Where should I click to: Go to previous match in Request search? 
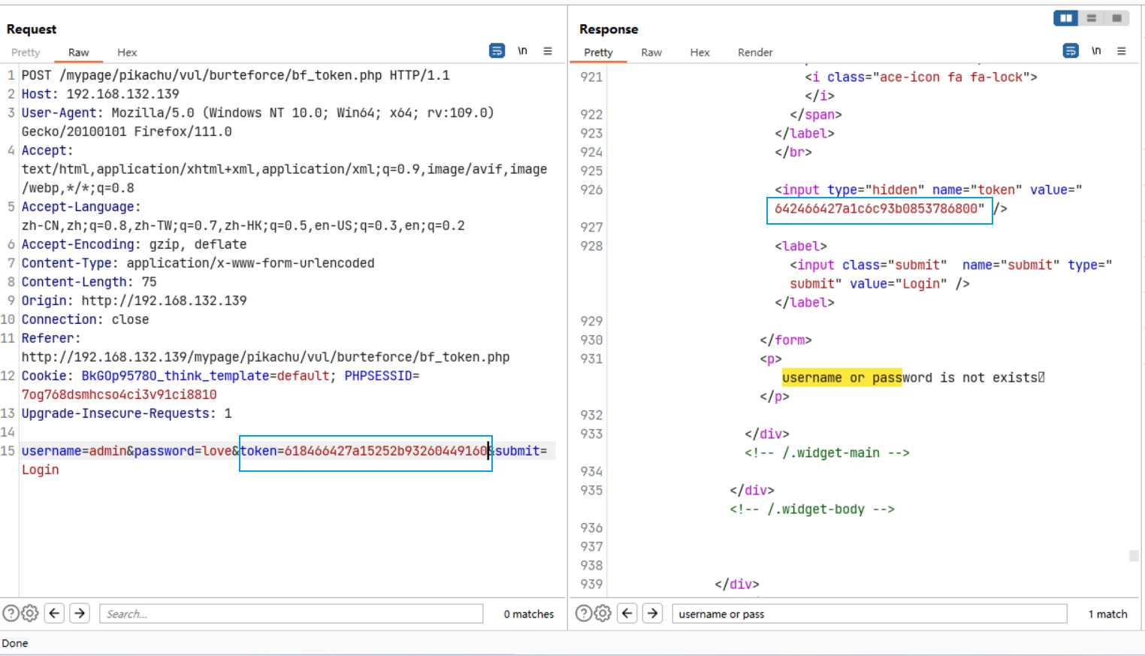[54, 614]
